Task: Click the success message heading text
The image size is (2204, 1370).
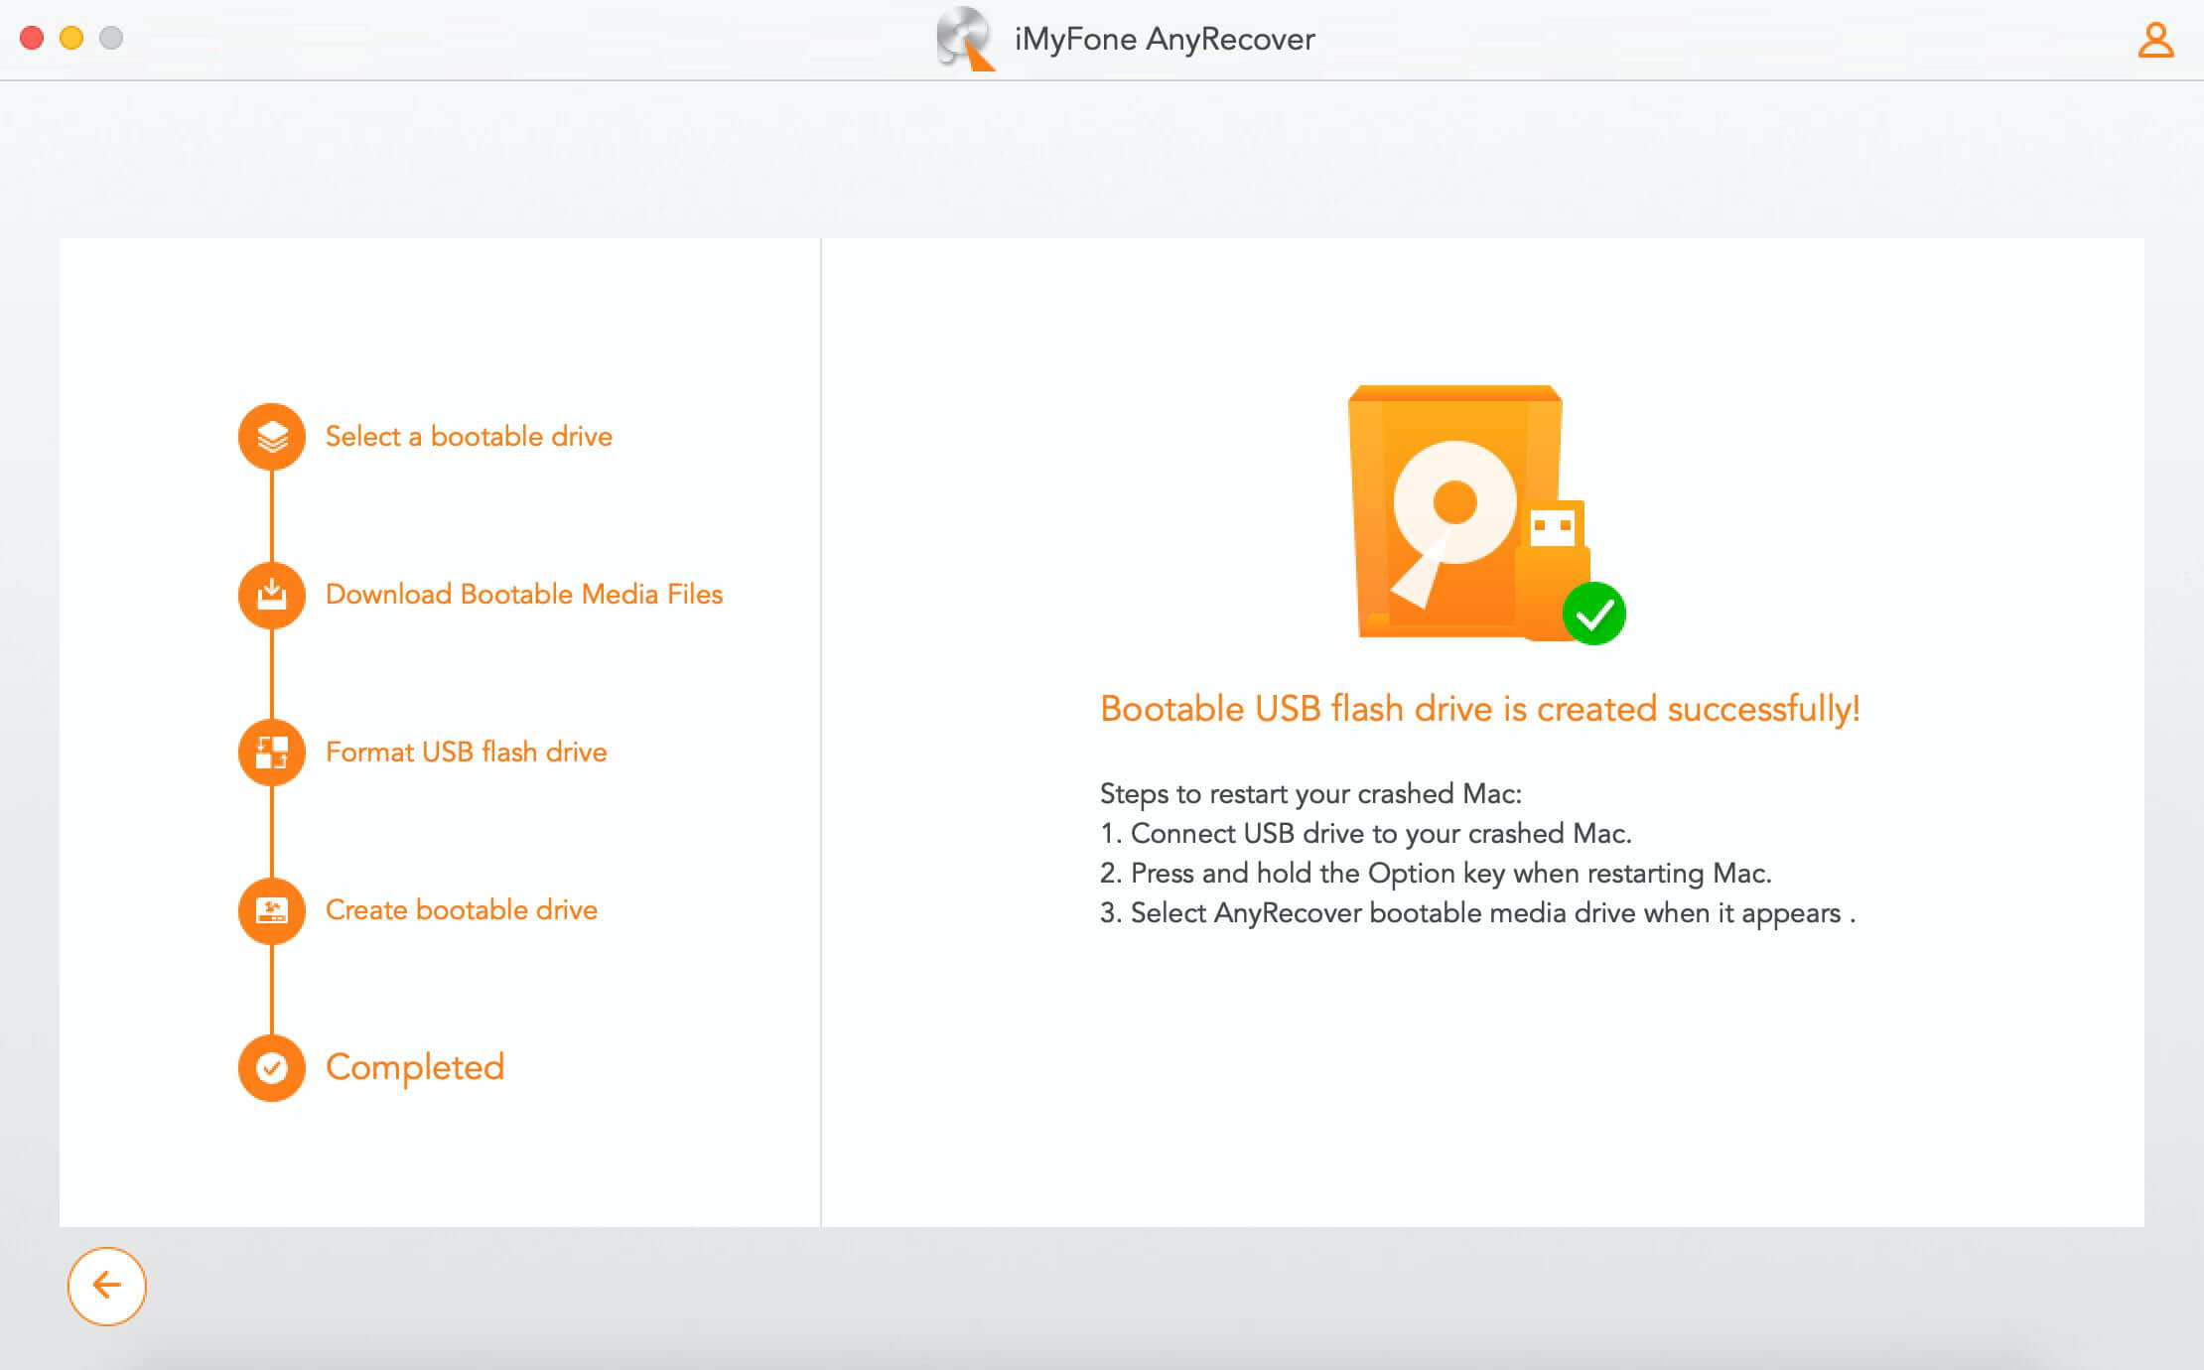Action: coord(1478,708)
